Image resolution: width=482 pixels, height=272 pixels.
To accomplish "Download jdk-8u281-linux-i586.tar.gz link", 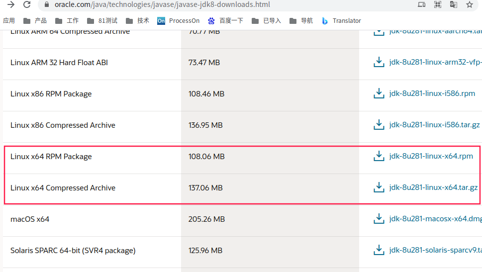I will (x=434, y=125).
